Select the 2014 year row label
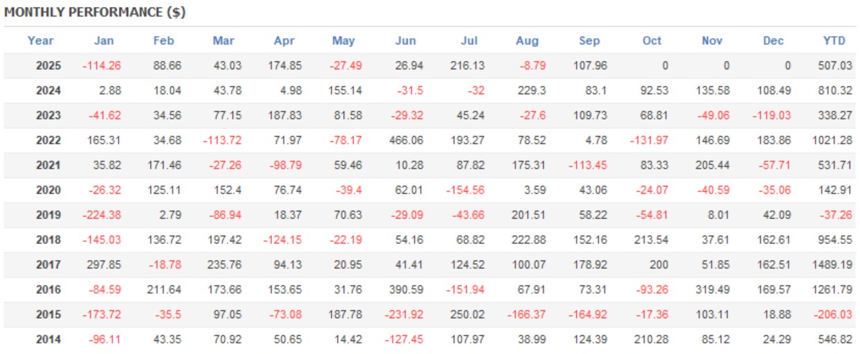The width and height of the screenshot is (860, 354). (48, 339)
